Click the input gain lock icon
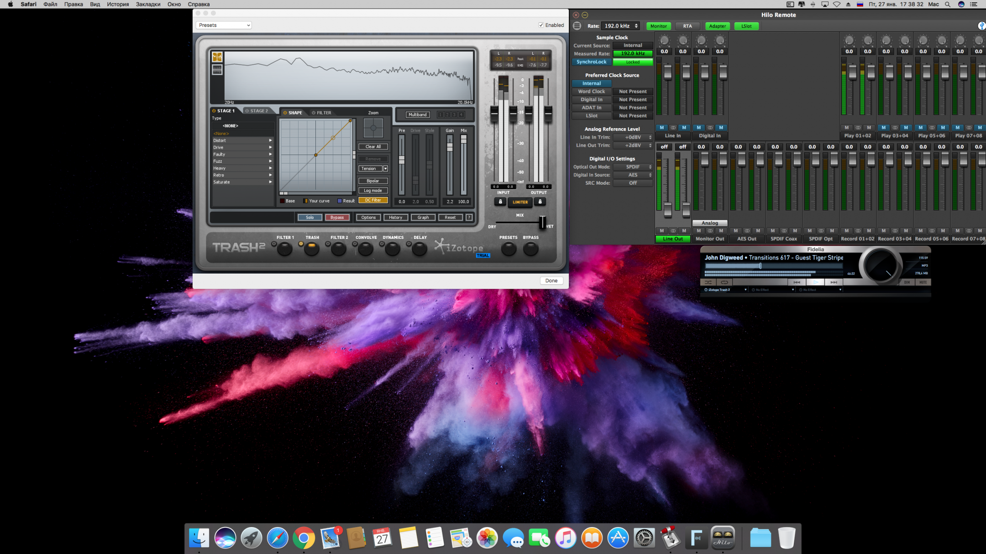Viewport: 986px width, 554px height. [500, 202]
